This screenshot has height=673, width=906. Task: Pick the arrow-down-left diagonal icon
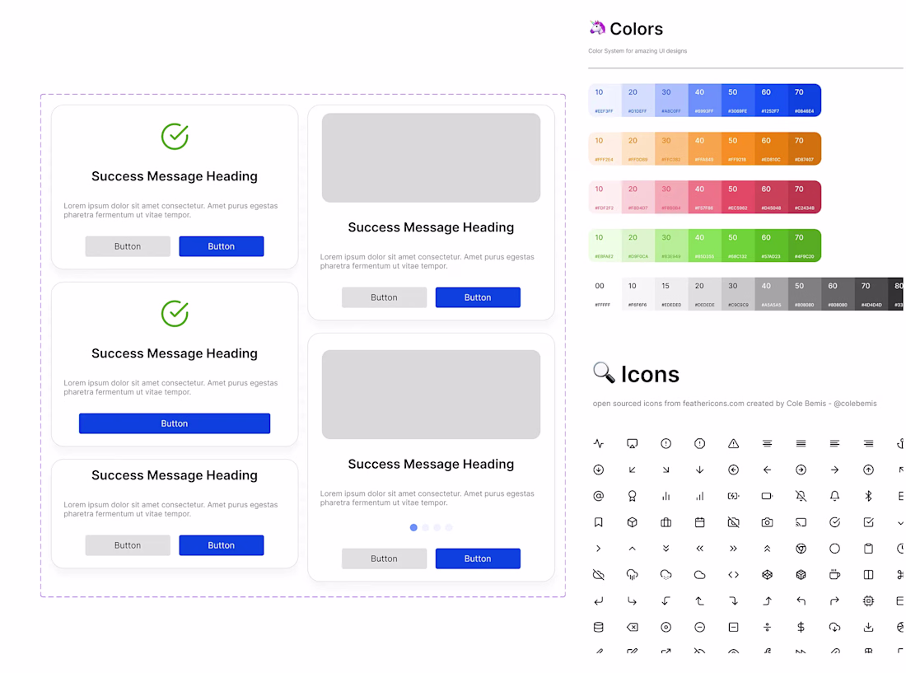click(632, 470)
